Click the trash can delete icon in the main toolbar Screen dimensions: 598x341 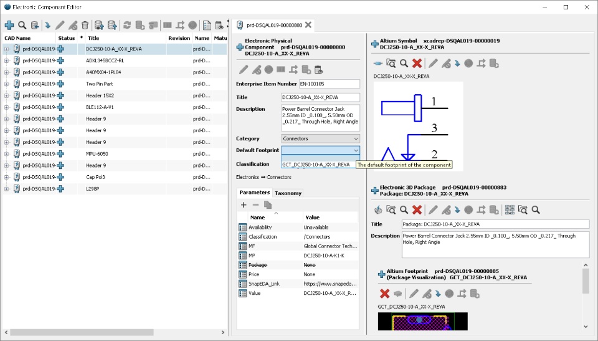click(x=85, y=25)
